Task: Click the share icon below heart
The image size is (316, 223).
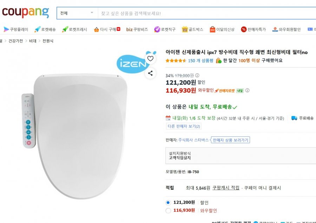Action: click(150, 73)
